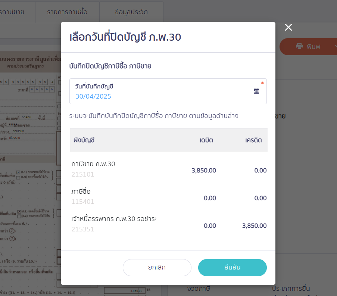Confirm with the ยืนยัน button
The width and height of the screenshot is (337, 296).
pos(233,267)
